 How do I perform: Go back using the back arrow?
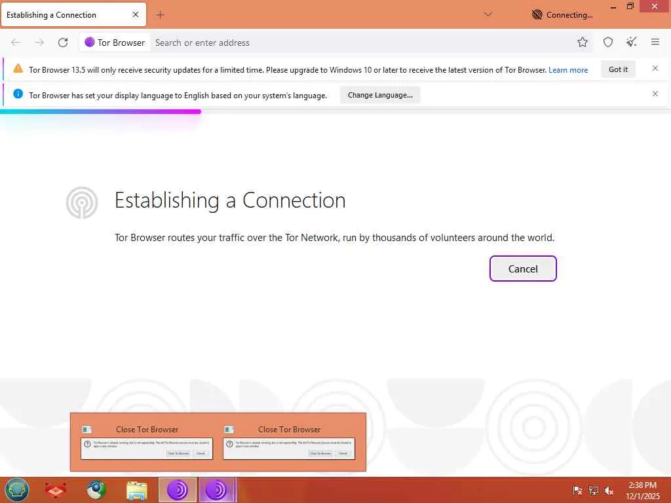click(x=16, y=43)
